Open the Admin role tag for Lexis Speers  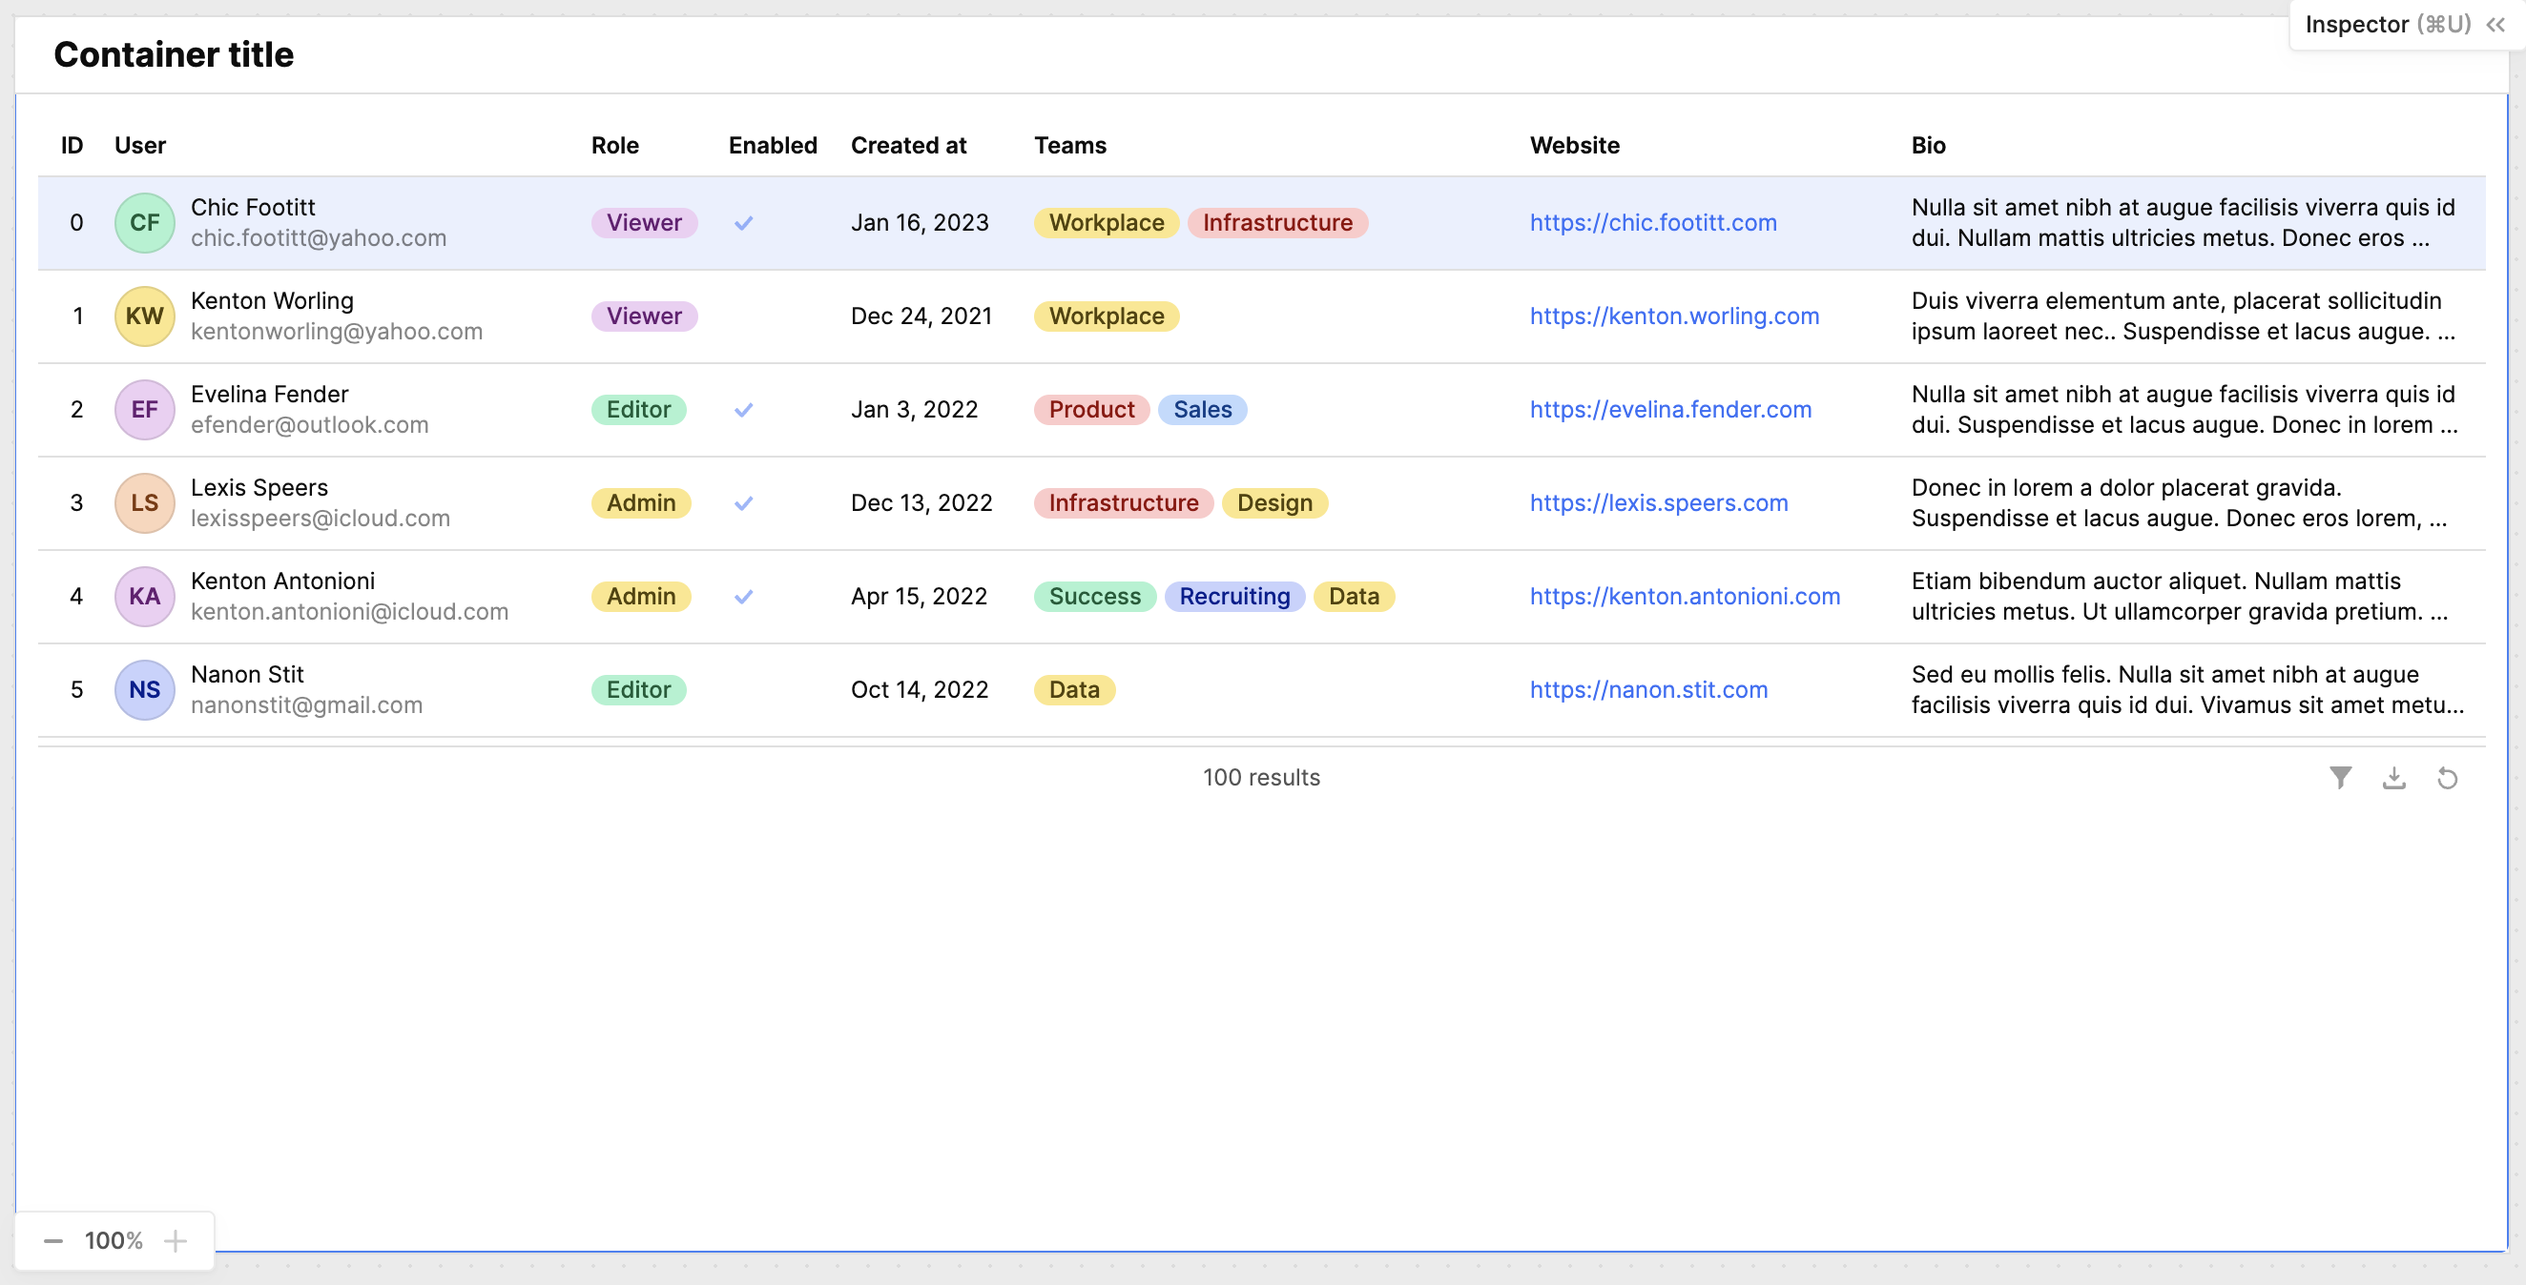[x=640, y=502]
